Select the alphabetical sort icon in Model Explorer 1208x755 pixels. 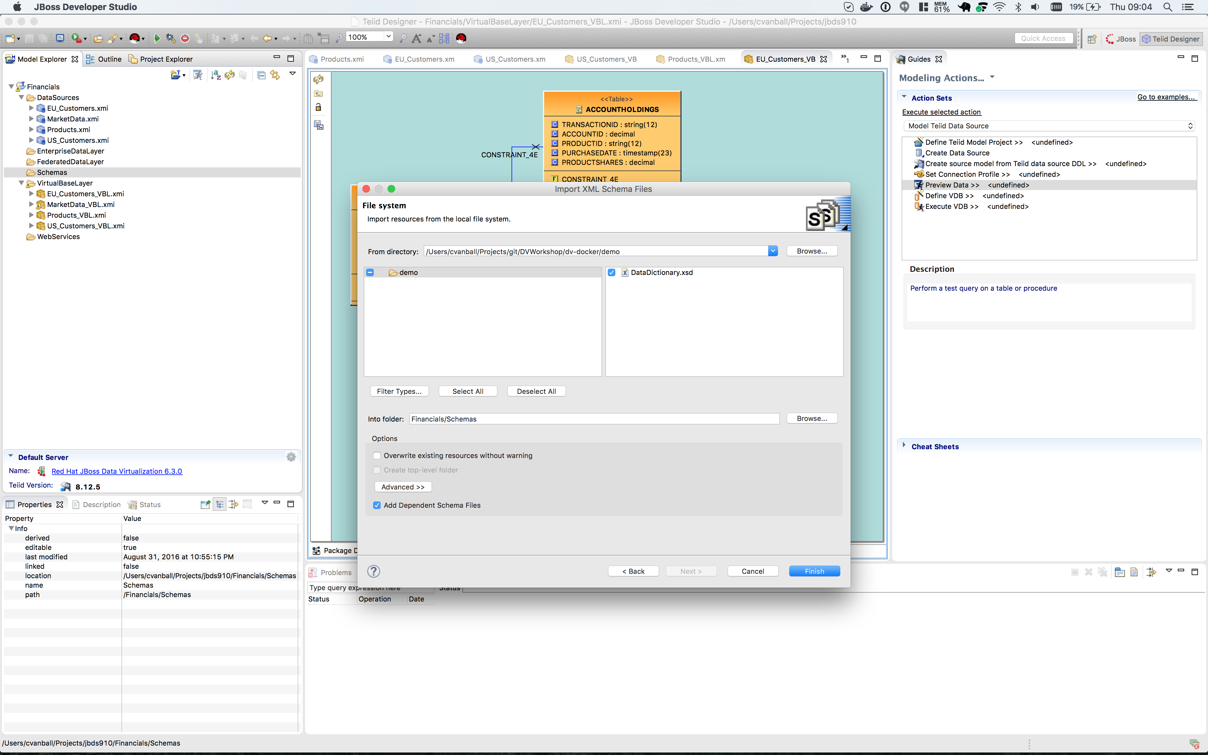tap(215, 75)
